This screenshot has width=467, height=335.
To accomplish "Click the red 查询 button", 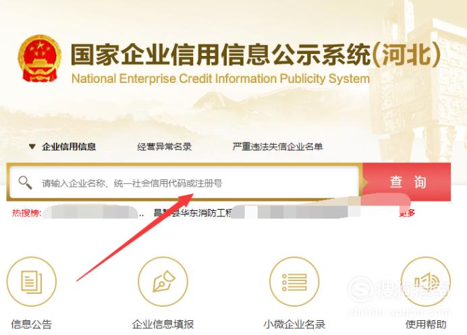I will click(407, 182).
